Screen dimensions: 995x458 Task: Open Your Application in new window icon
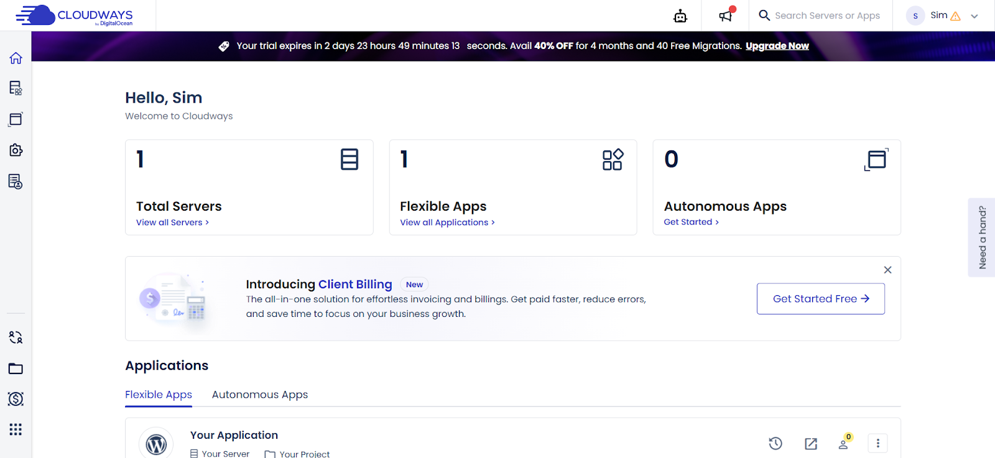(811, 443)
